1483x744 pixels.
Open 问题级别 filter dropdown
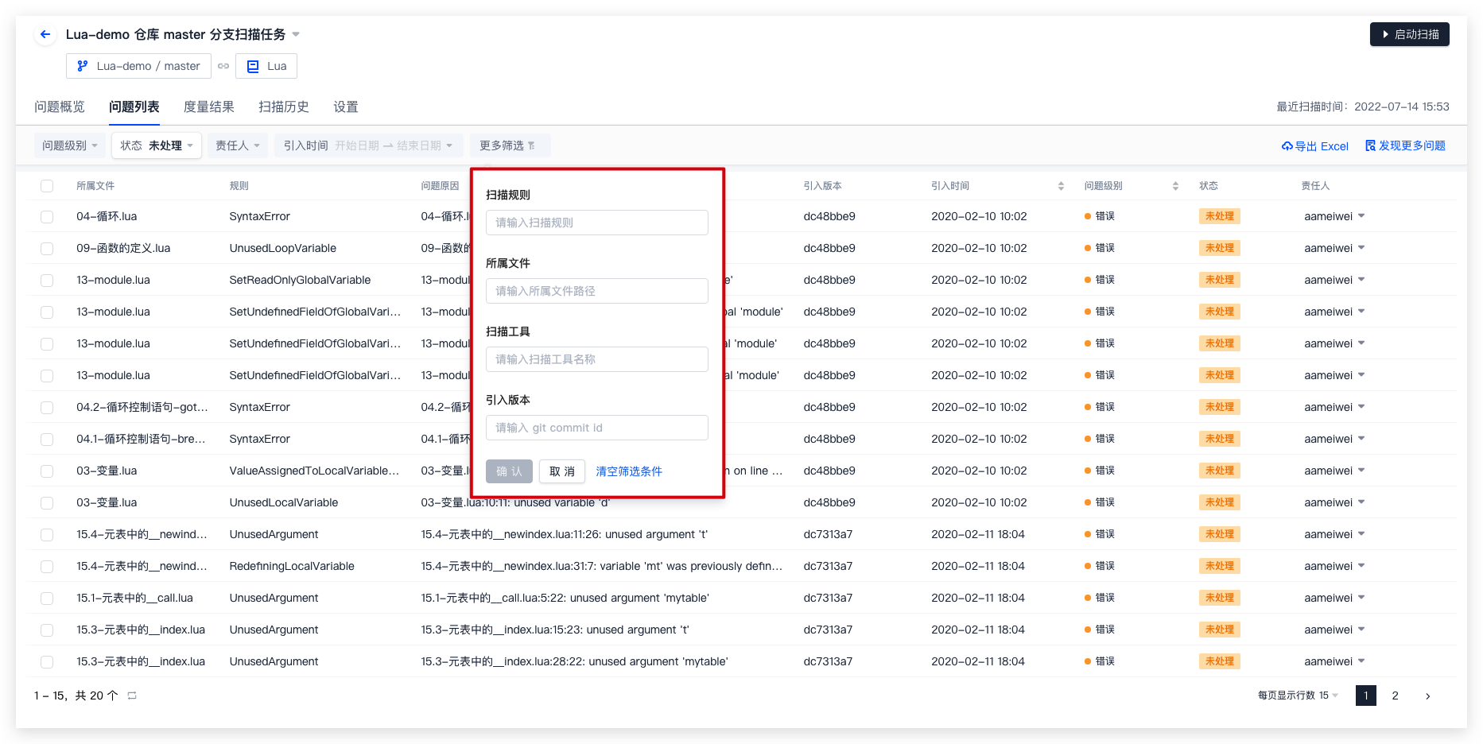(70, 145)
